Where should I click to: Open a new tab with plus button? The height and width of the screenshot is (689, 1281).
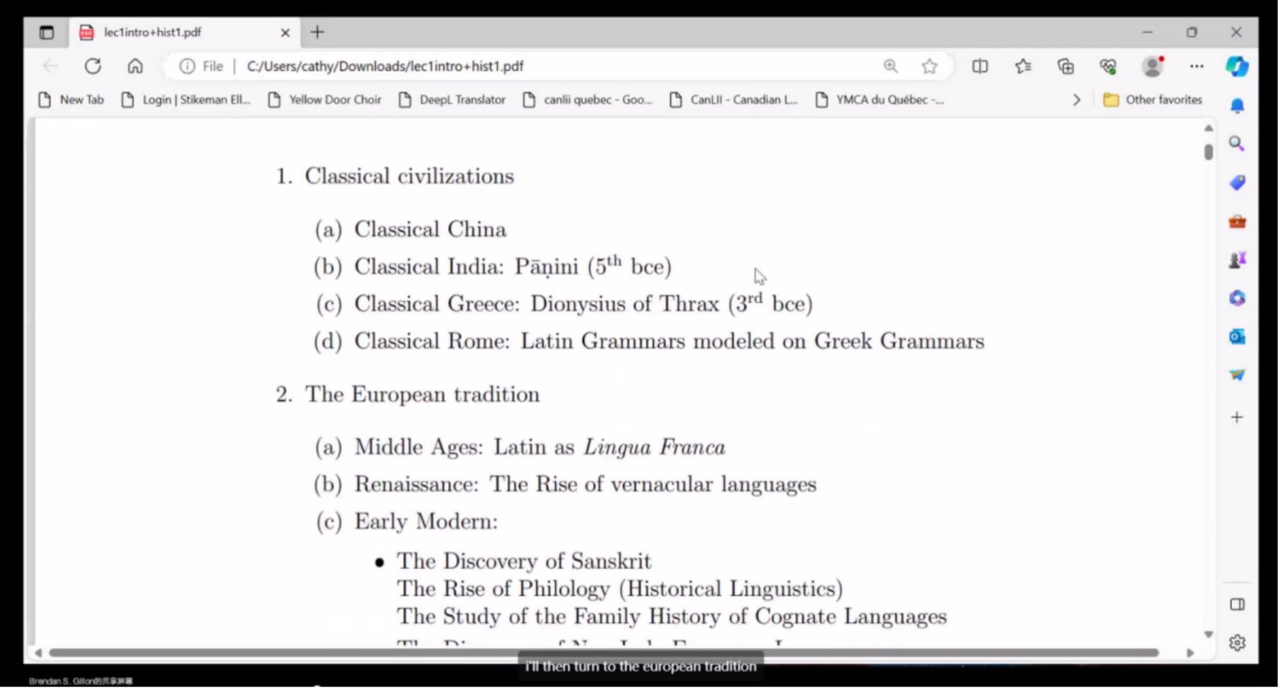click(x=318, y=32)
